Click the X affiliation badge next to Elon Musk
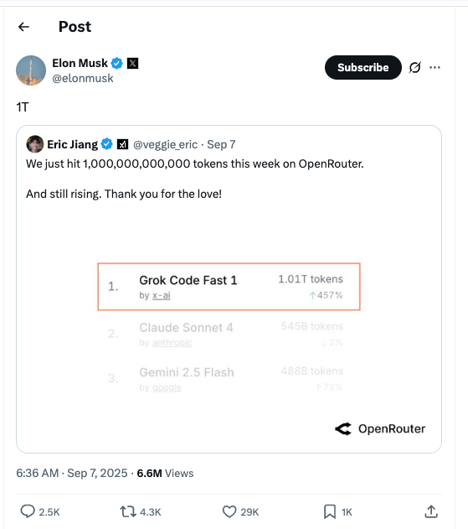 tap(133, 63)
